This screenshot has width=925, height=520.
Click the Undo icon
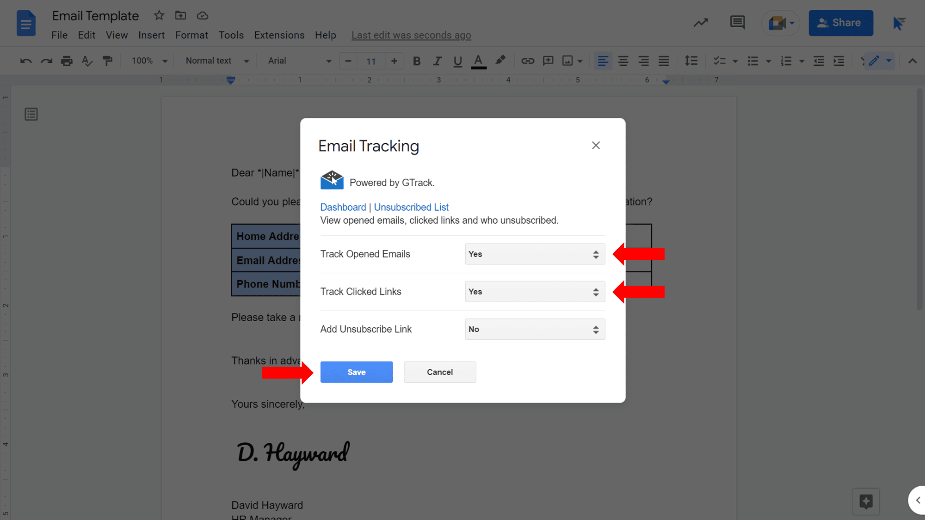26,61
